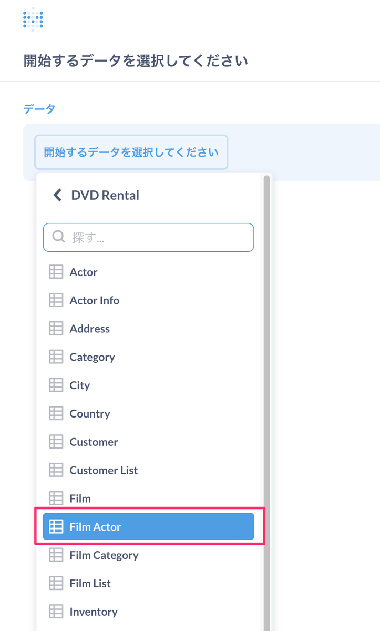This screenshot has width=380, height=631.
Task: Go back using DVD Rental chevron
Action: coord(57,196)
